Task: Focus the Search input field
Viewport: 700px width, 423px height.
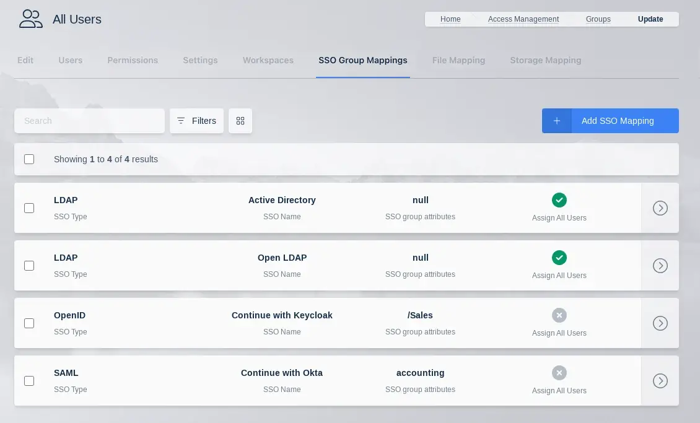Action: click(x=90, y=121)
